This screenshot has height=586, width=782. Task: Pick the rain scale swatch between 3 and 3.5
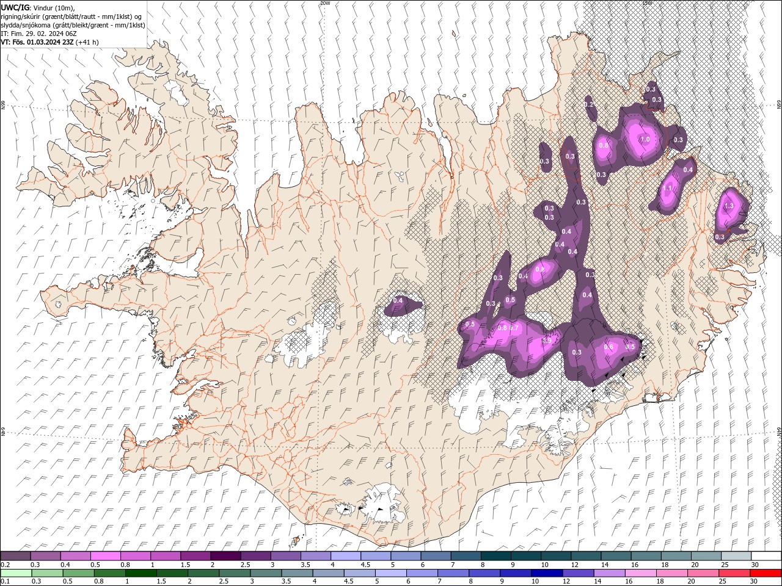(x=266, y=573)
